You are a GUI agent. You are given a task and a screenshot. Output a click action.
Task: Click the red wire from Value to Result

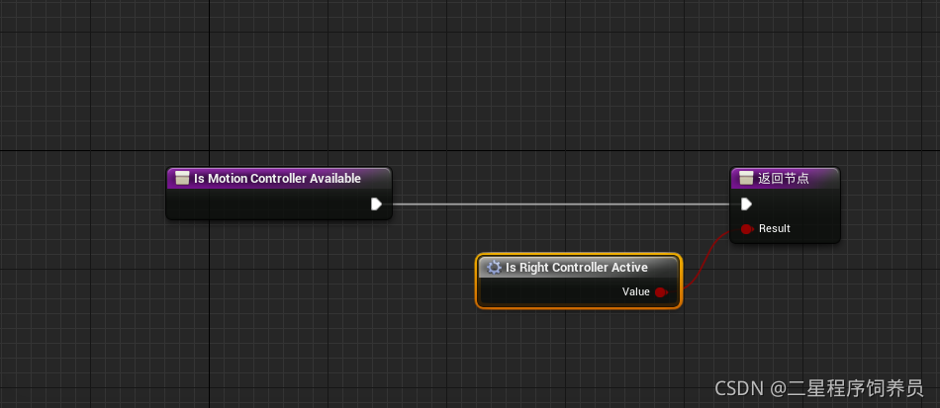click(x=705, y=259)
